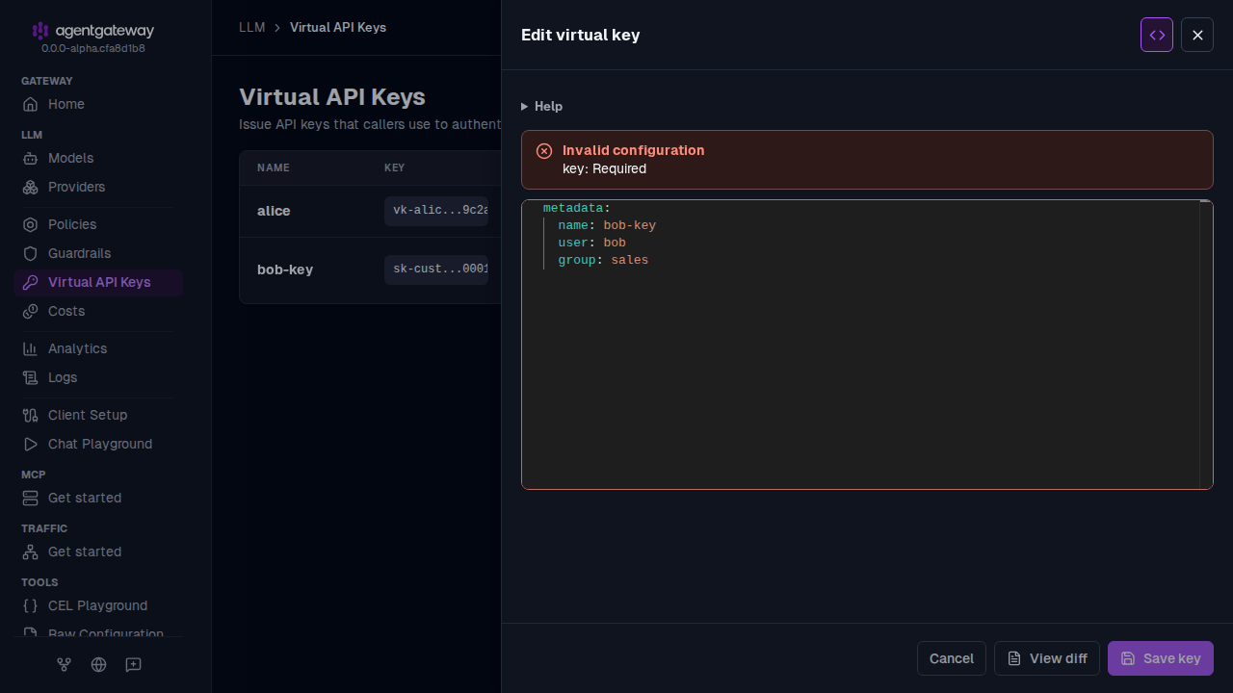Cancel editing the virtual key
1233x693 pixels.
pyautogui.click(x=952, y=658)
